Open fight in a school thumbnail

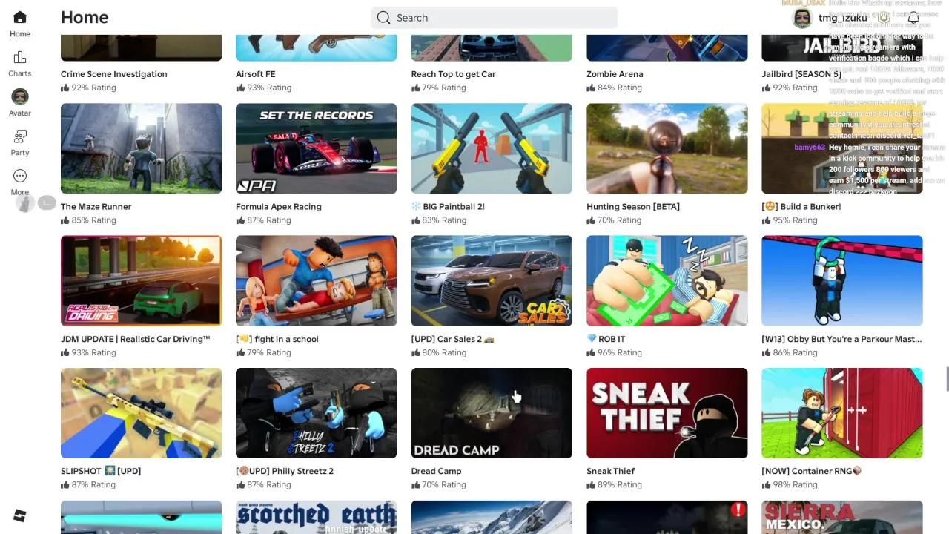[316, 280]
